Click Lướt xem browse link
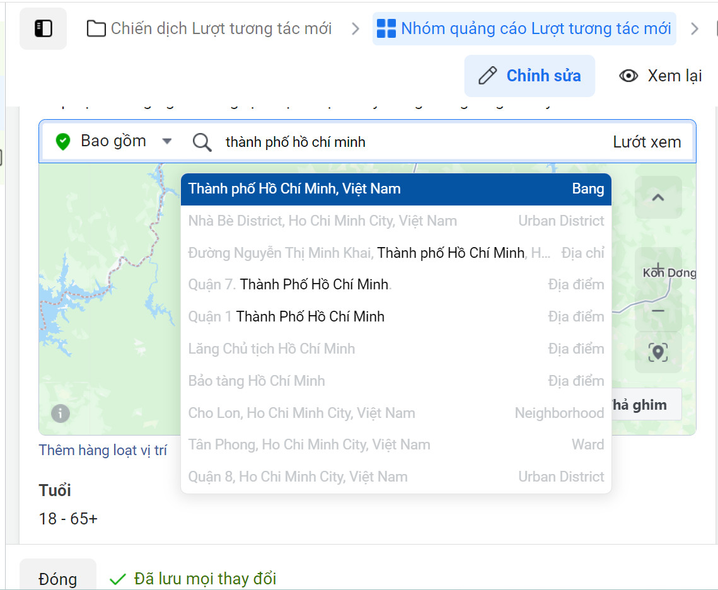 647,142
